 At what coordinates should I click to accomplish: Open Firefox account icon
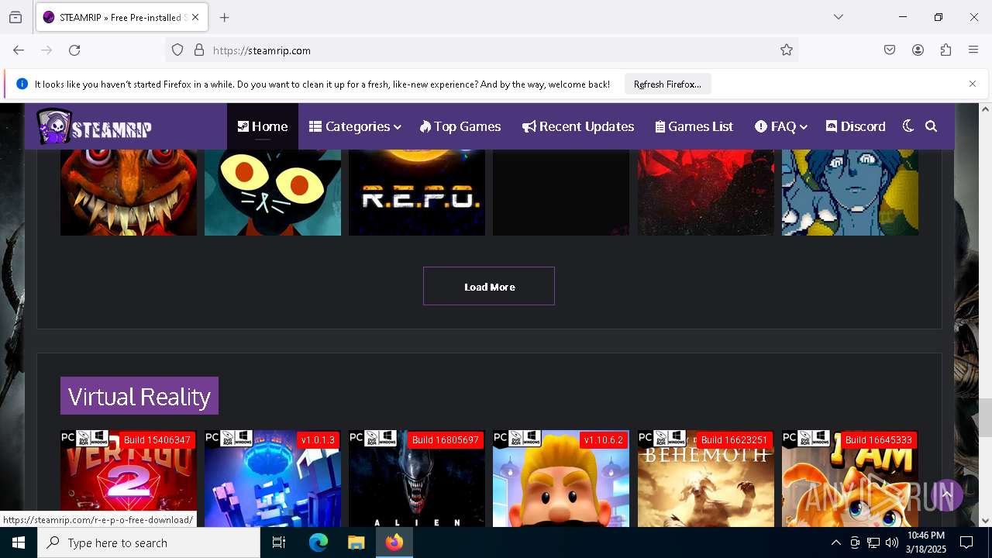[918, 50]
